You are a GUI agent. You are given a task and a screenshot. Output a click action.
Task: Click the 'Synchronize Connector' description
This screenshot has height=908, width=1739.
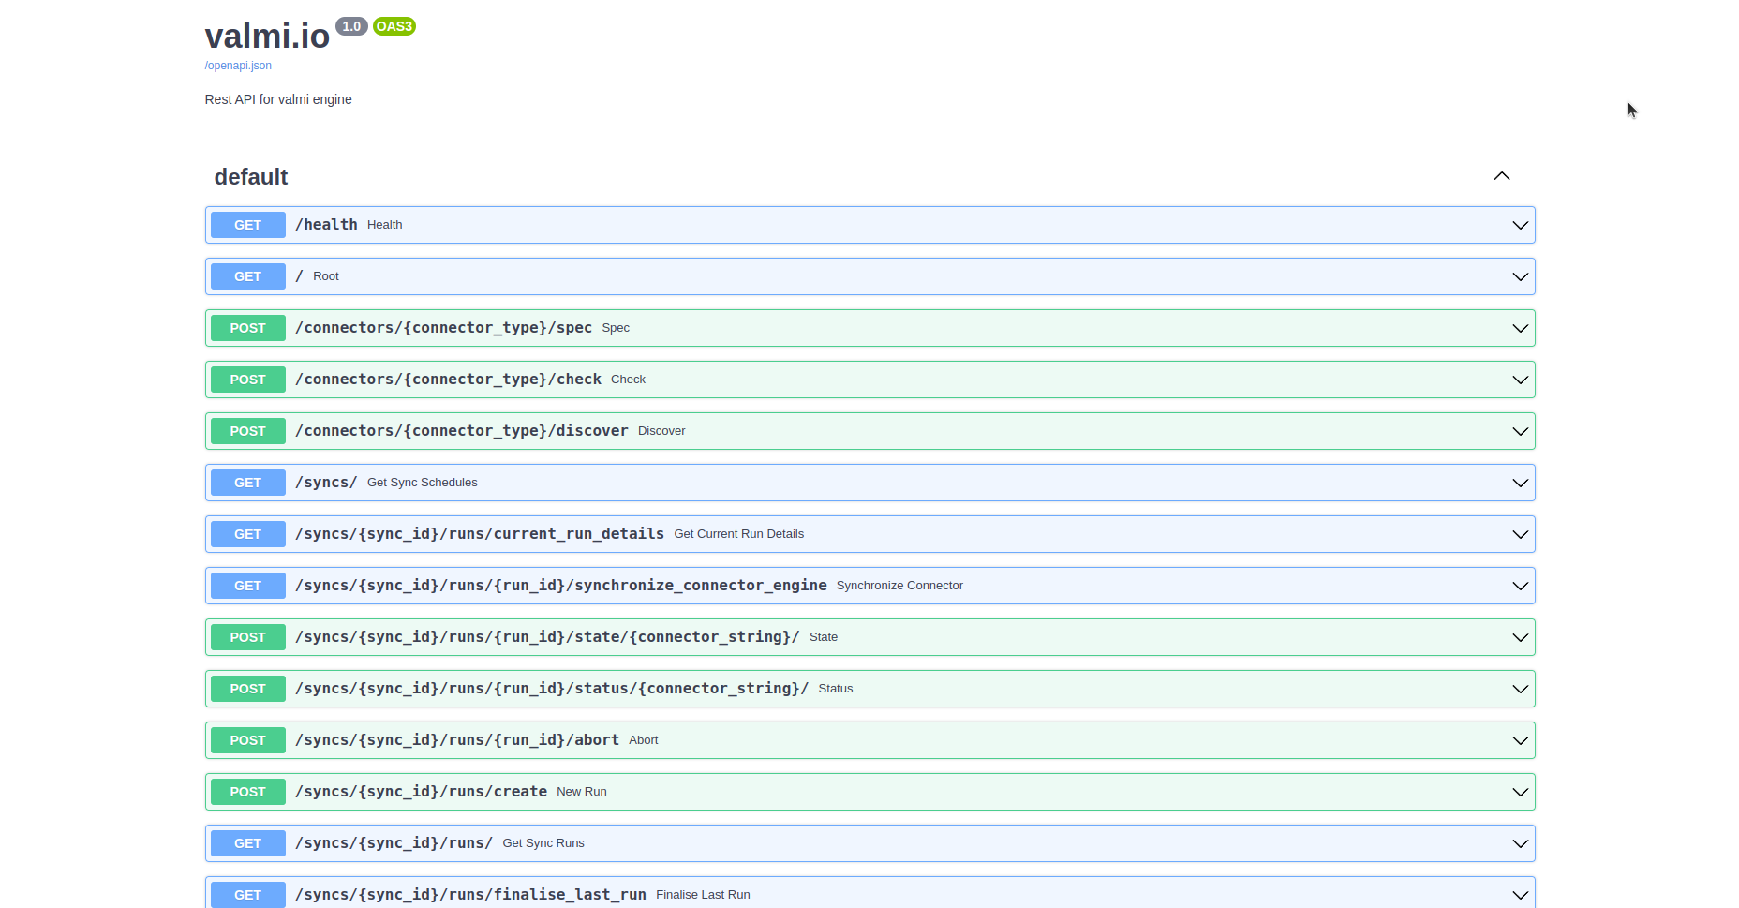coord(899,586)
